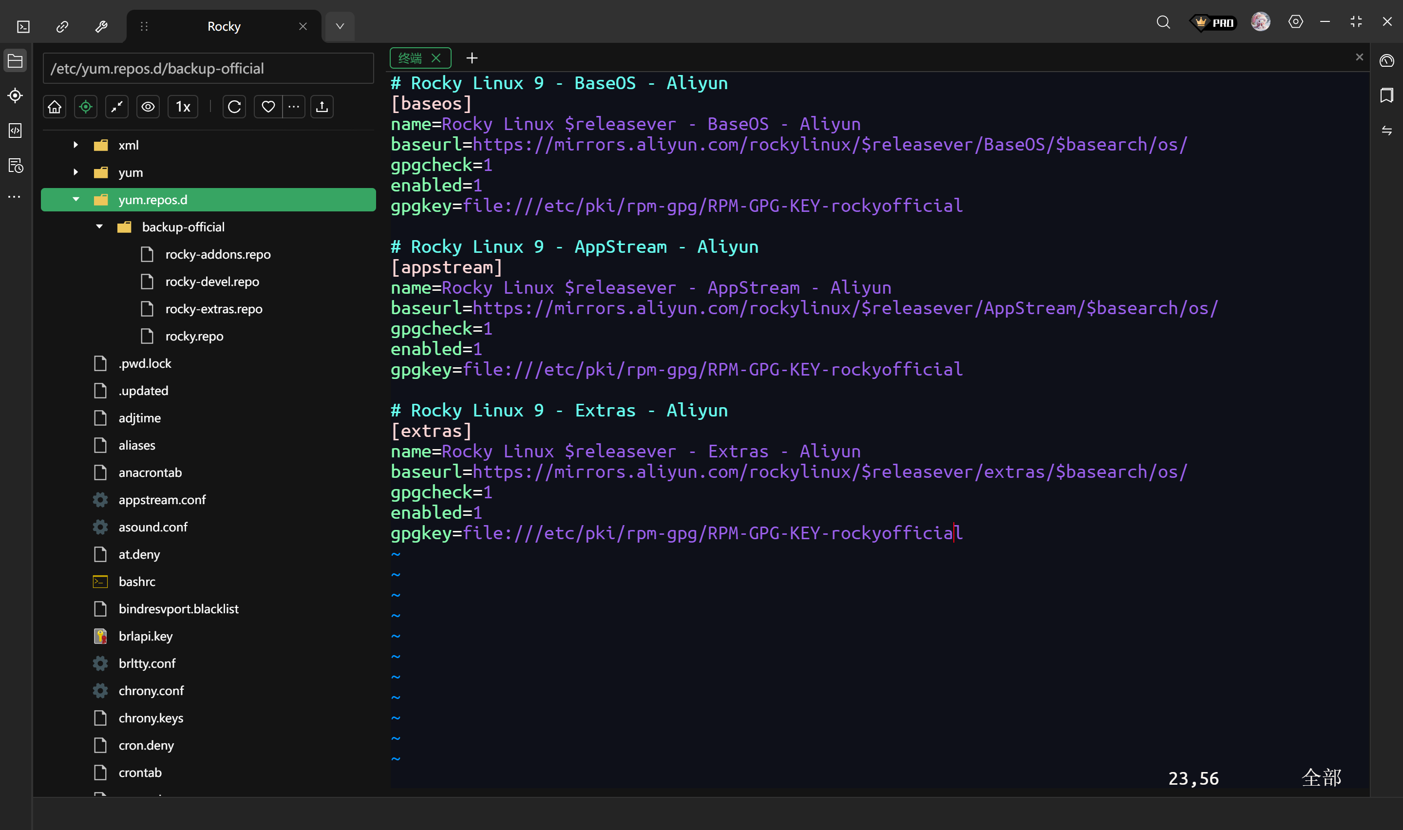Click the wrench tools icon in top bar
1403x830 pixels.
tap(101, 26)
